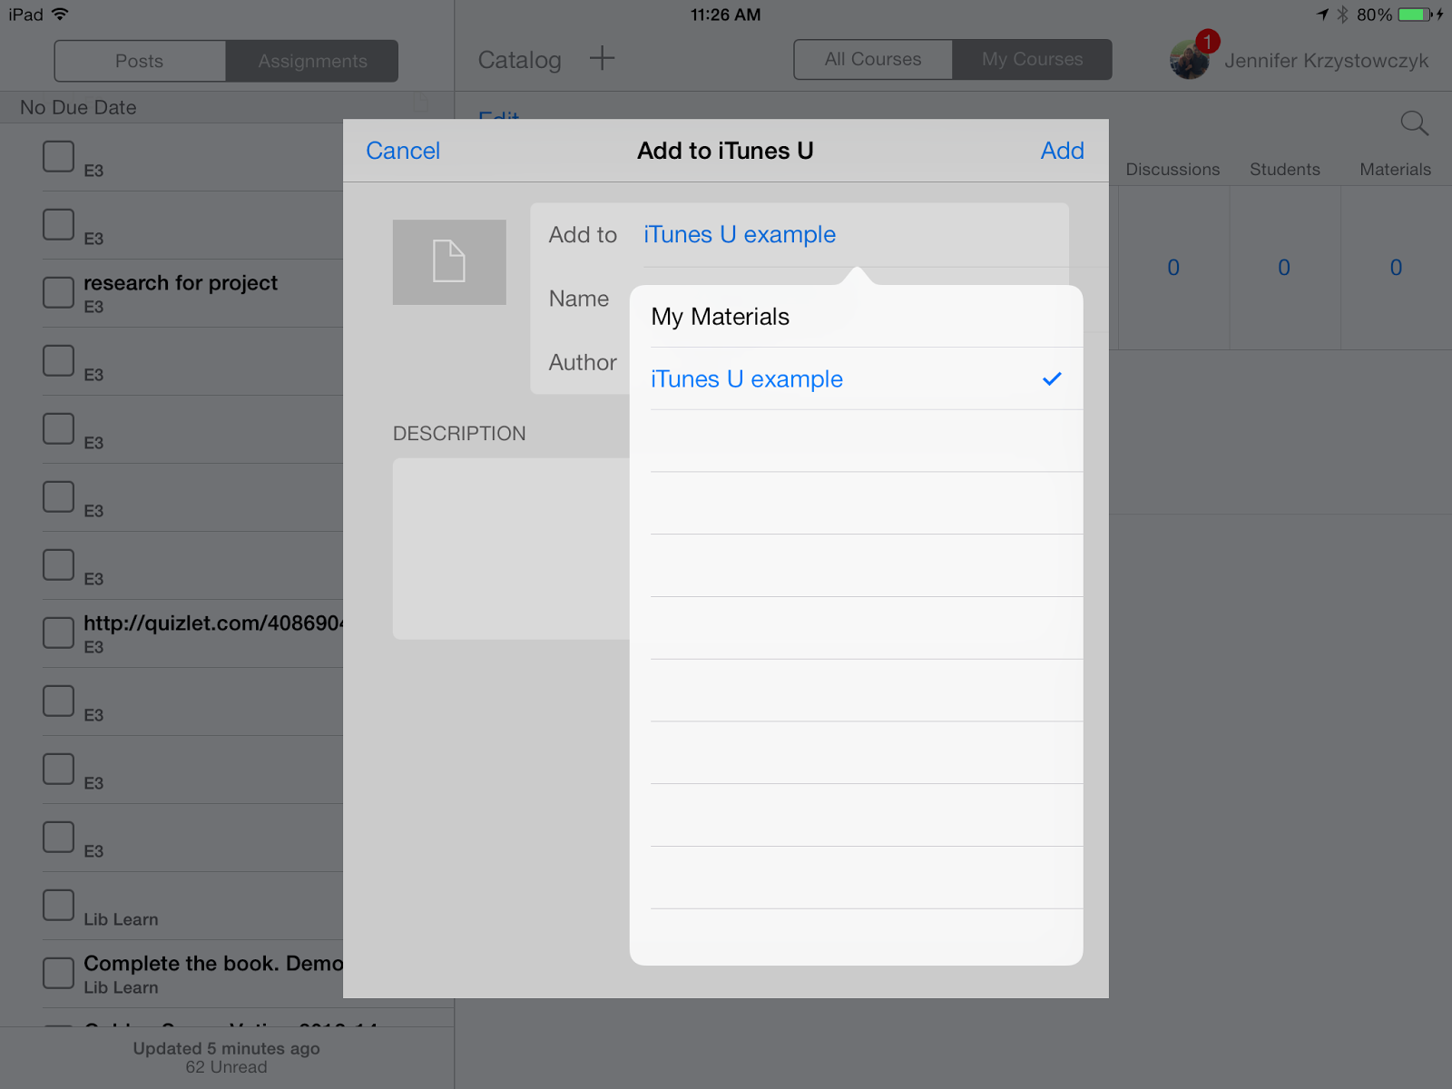Check the E3 box above research for project

click(59, 224)
